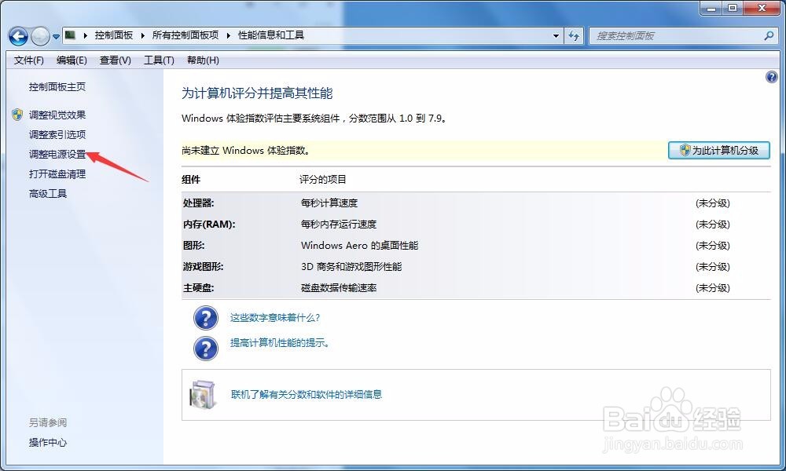Click the 控制面板 breadcrumb segment
The image size is (786, 471).
click(114, 35)
